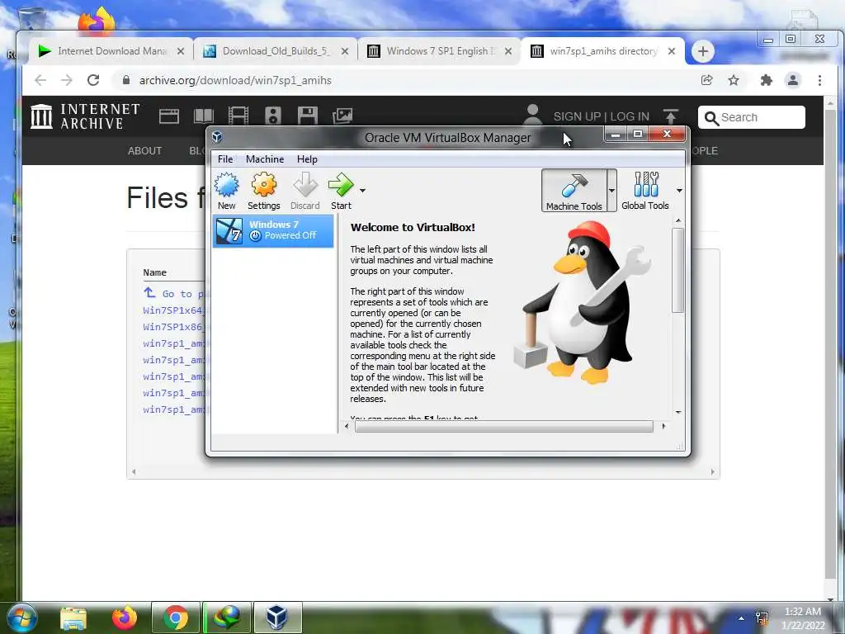Open Settings for the selected VM
Viewport: 845px width, 634px height.
pyautogui.click(x=263, y=191)
